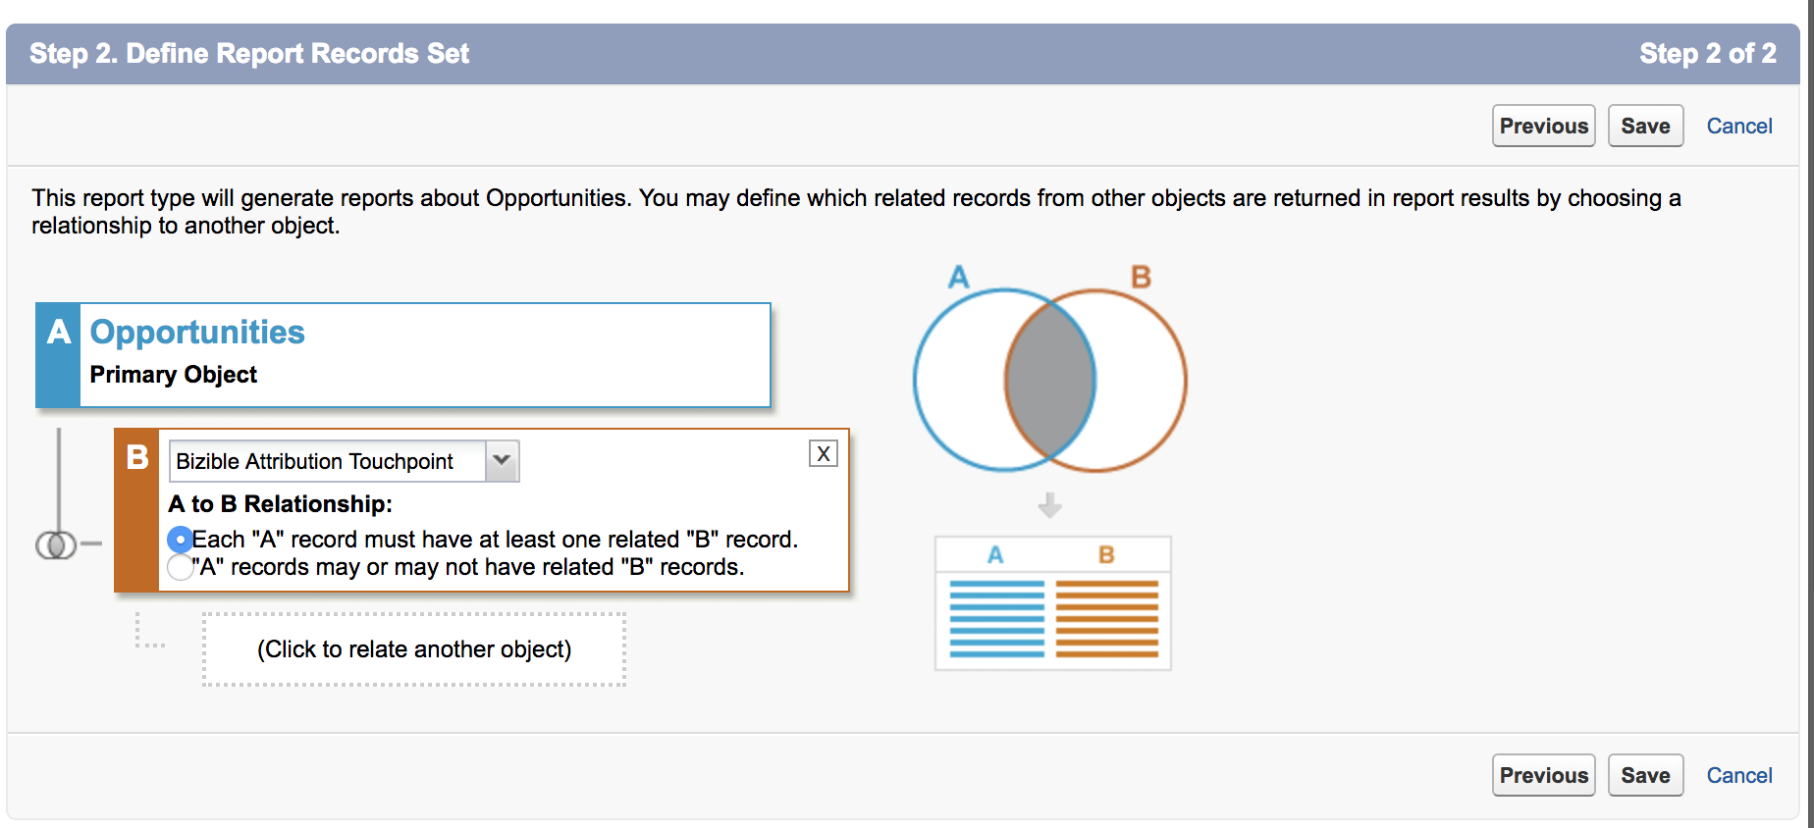The width and height of the screenshot is (1814, 828).
Task: Click the top Save button
Action: click(x=1646, y=126)
